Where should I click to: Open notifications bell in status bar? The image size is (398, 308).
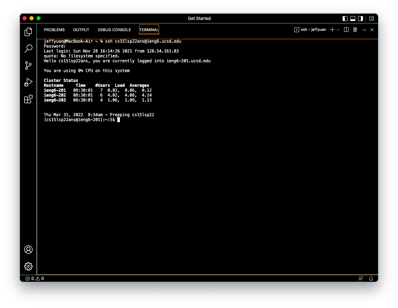tap(371, 279)
